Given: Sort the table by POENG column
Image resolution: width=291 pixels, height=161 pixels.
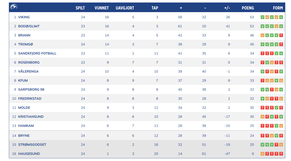Looking at the screenshot, I should tap(248, 8).
